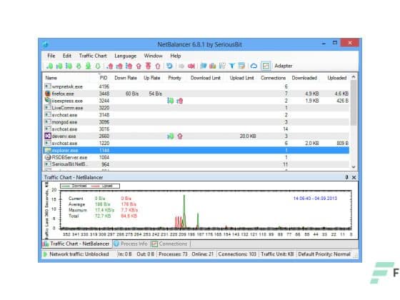Click the process list vertical scrollbar thumb
Image resolution: width=400 pixels, height=300 pixels.
(354, 103)
